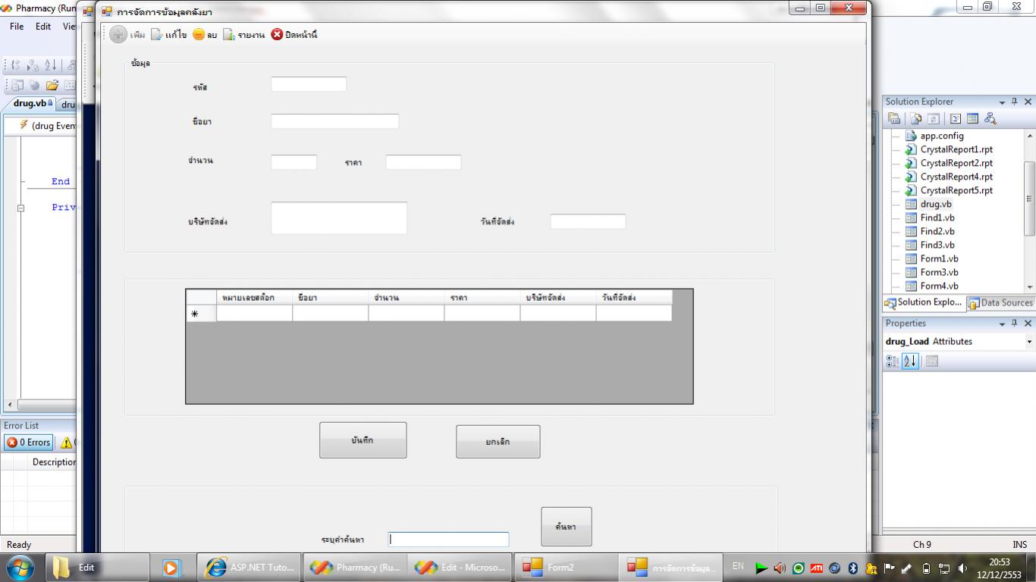Screen dimensions: 1036x582
Task: Close the Properties panel
Action: pyautogui.click(x=1028, y=324)
